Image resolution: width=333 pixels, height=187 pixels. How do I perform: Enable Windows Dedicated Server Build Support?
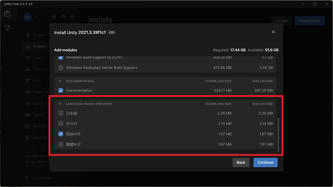[61, 67]
